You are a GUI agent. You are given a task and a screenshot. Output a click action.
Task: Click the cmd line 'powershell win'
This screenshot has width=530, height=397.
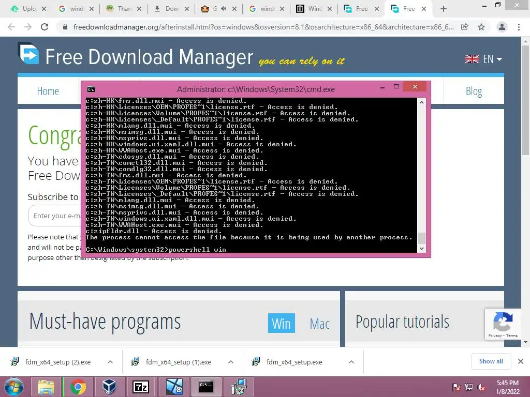point(197,250)
